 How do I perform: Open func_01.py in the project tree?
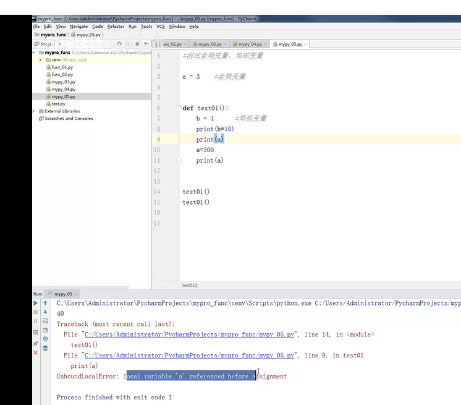60,67
